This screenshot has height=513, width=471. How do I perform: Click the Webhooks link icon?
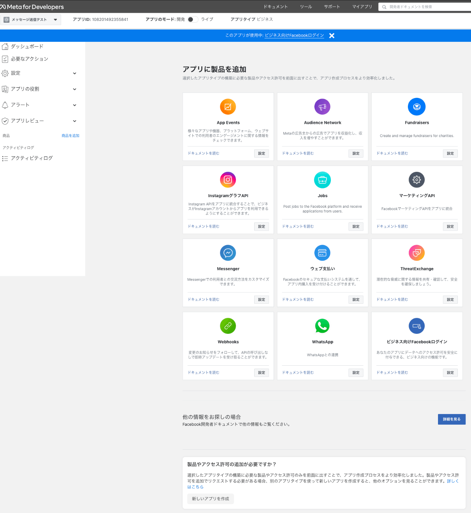coord(228,326)
